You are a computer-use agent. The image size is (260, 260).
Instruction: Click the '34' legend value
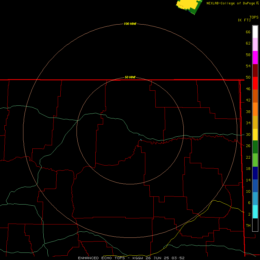[x=248, y=123]
